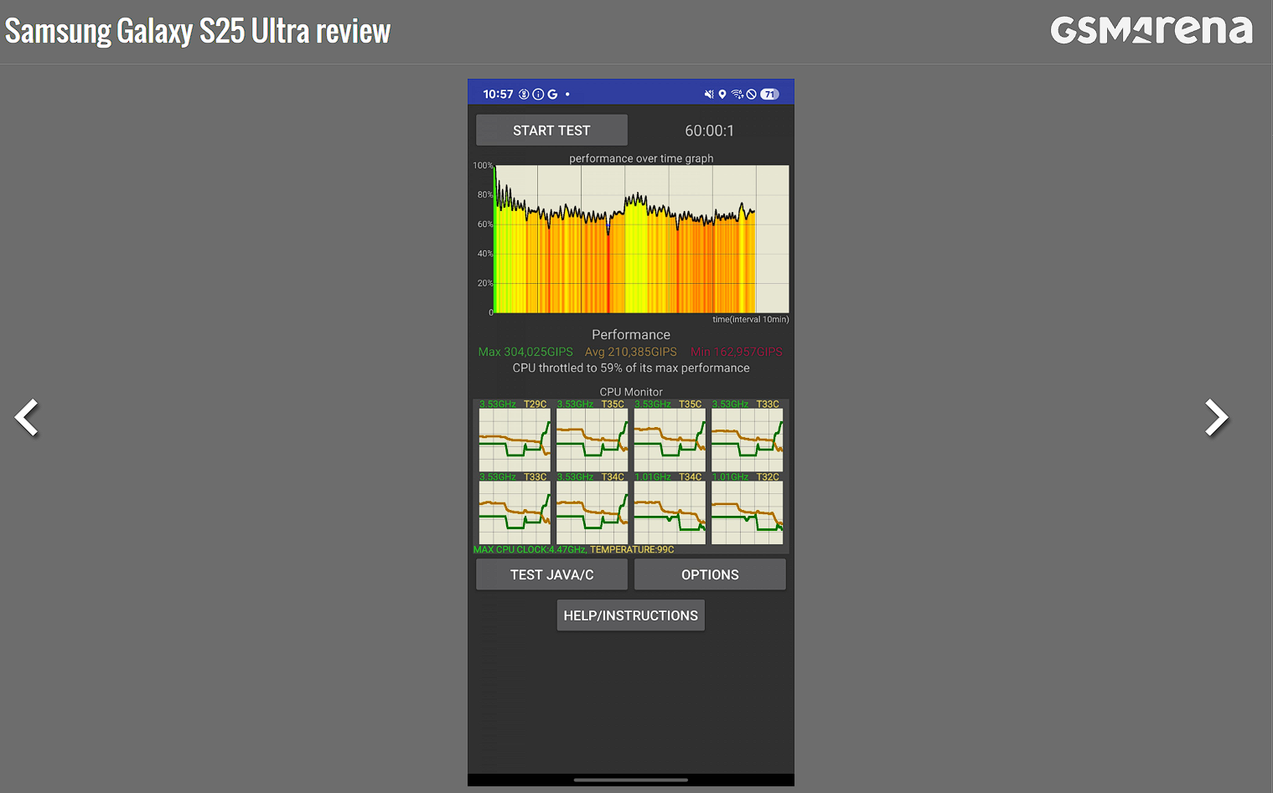Tap the Google G icon in status bar

click(552, 95)
